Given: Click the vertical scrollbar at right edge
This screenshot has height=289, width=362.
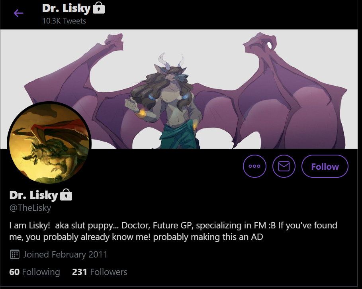Looking at the screenshot, I should [360, 144].
